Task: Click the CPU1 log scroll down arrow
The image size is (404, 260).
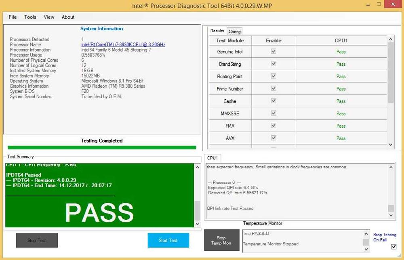Action: (x=391, y=215)
